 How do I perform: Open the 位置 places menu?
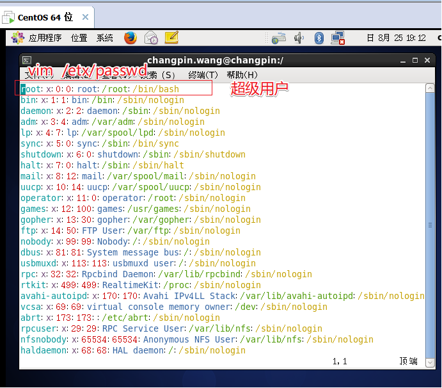tap(79, 38)
